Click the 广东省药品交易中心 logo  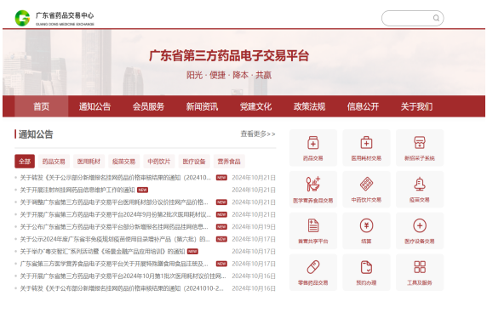54,18
